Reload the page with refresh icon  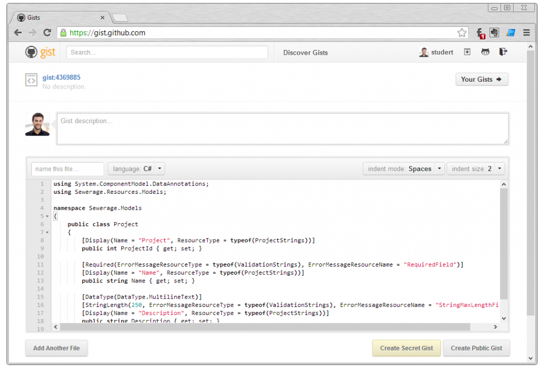tap(47, 32)
